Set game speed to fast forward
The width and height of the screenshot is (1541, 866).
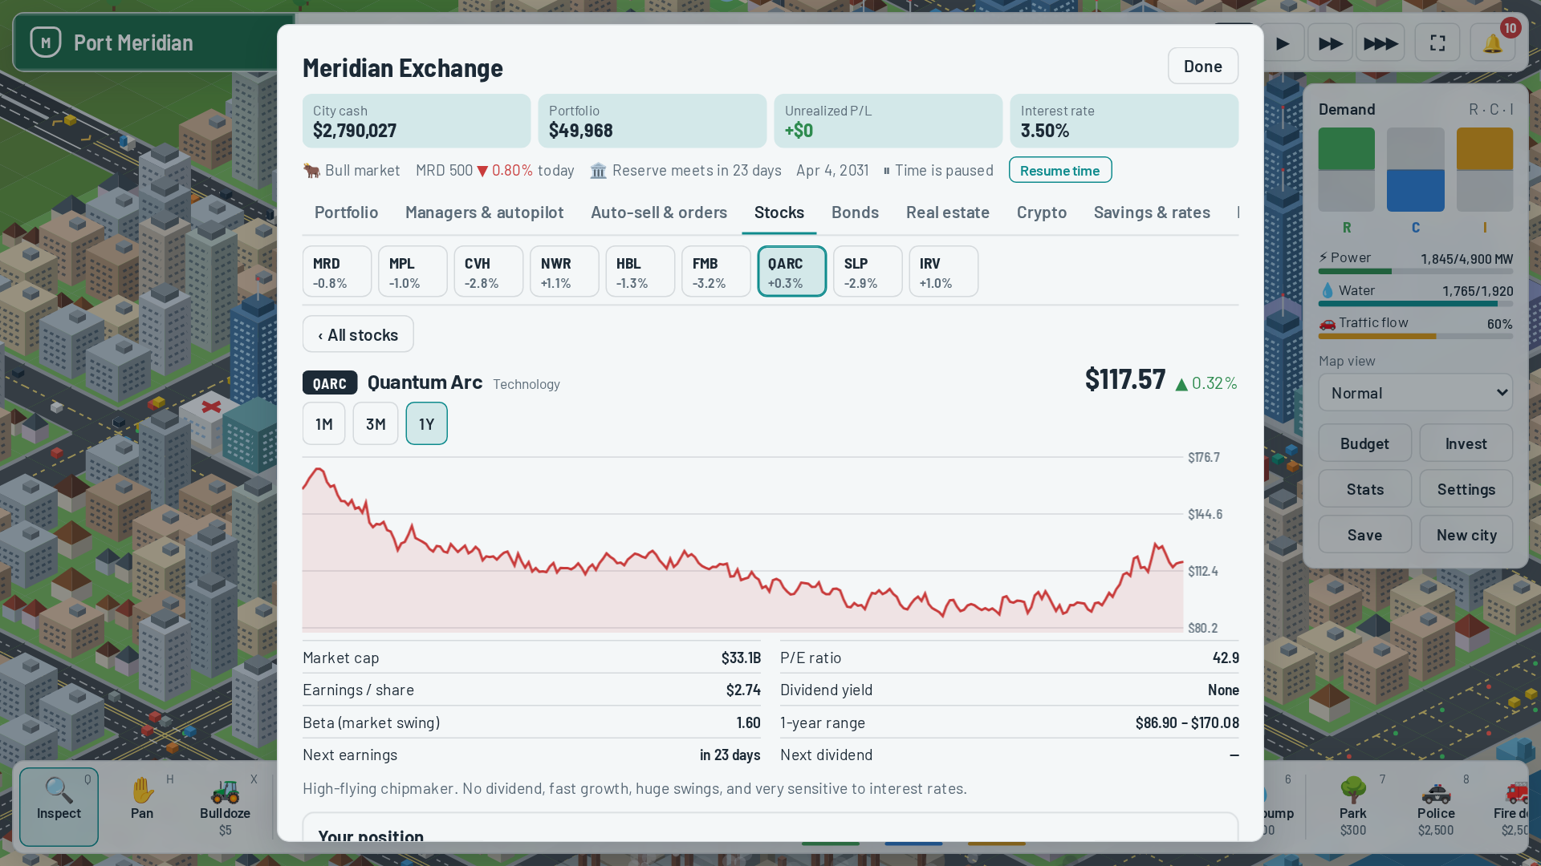point(1330,43)
